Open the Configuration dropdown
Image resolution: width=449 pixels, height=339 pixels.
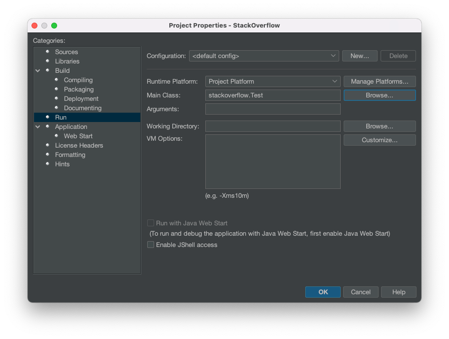pos(264,56)
